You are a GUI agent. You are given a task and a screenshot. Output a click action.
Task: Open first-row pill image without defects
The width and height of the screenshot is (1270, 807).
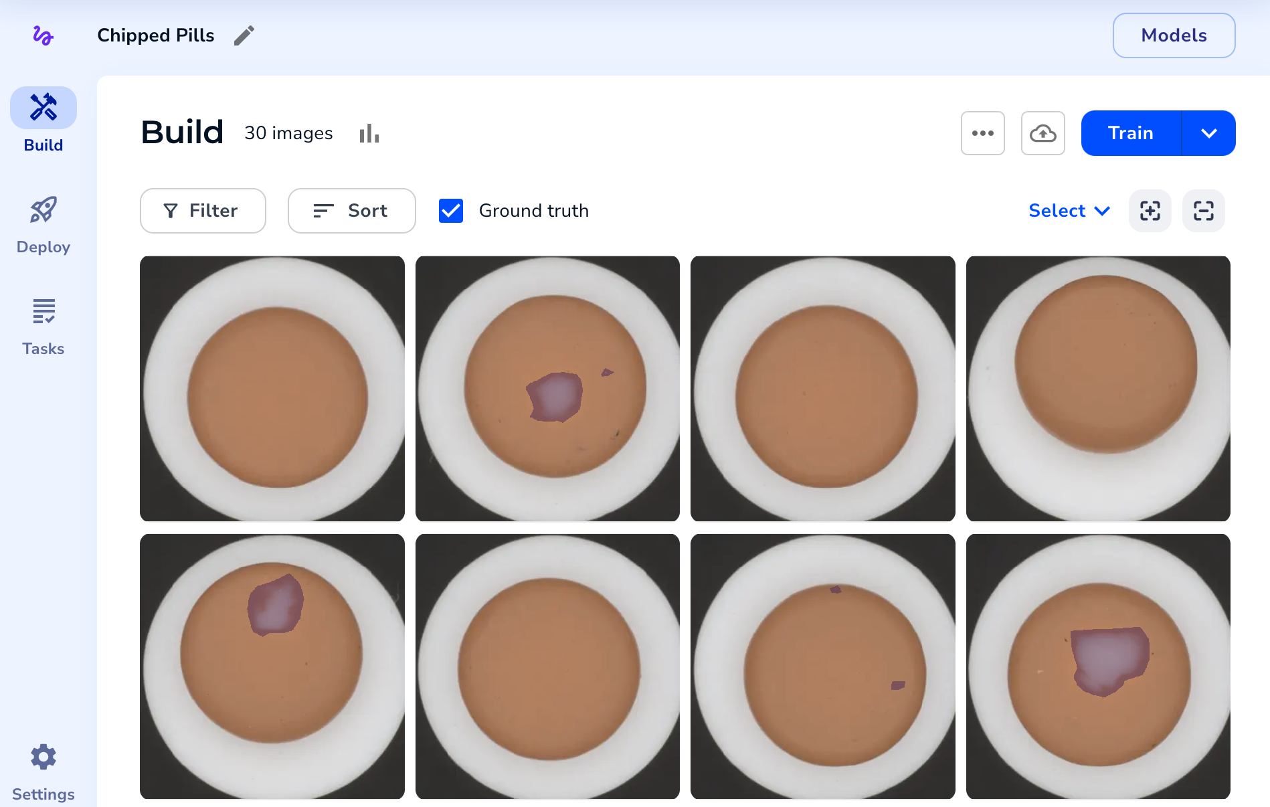click(272, 389)
